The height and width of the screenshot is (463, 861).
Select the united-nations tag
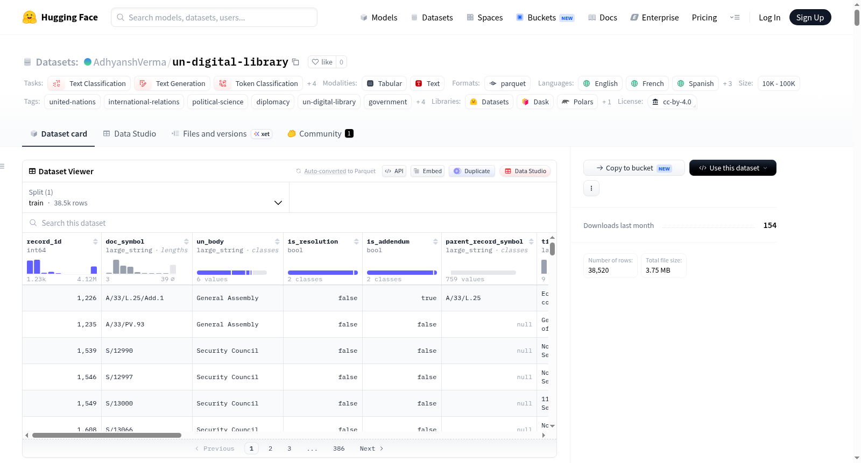72,102
